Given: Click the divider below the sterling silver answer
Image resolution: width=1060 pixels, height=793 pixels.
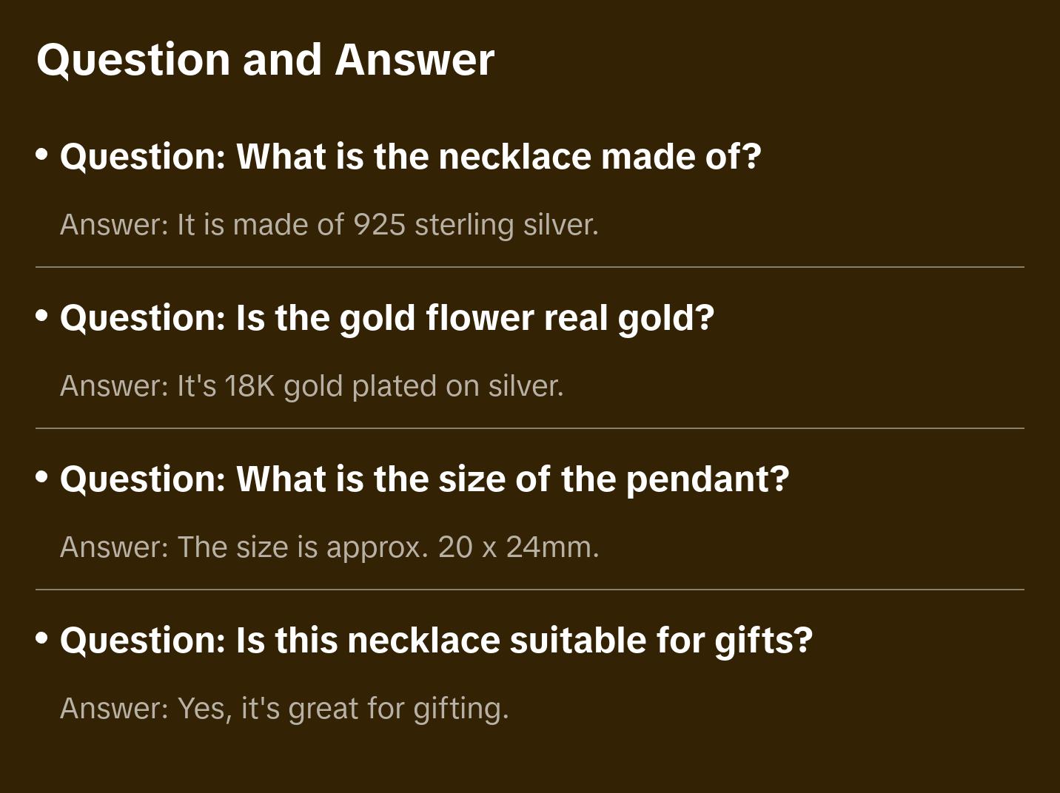Looking at the screenshot, I should click(530, 267).
